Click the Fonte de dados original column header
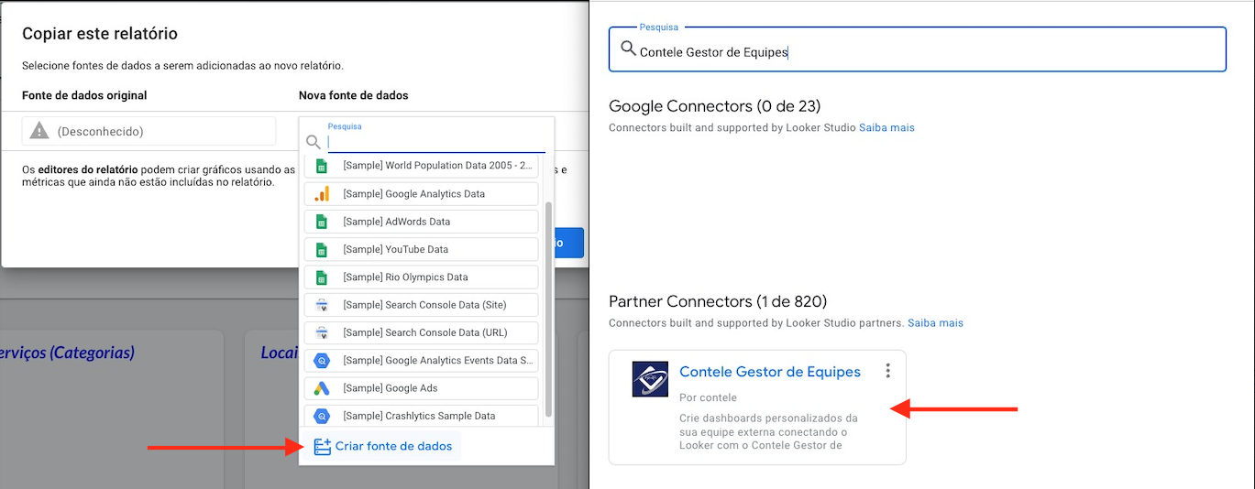The image size is (1255, 489). click(84, 95)
